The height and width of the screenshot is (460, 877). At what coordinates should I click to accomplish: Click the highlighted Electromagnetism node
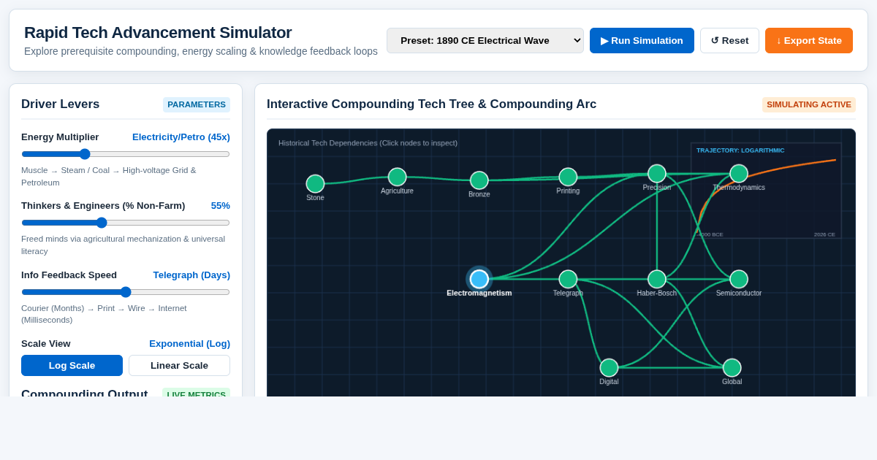(x=479, y=279)
